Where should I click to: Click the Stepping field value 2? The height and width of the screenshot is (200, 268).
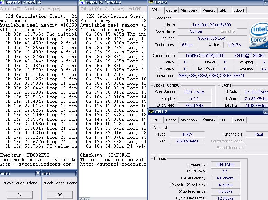(x=262, y=62)
